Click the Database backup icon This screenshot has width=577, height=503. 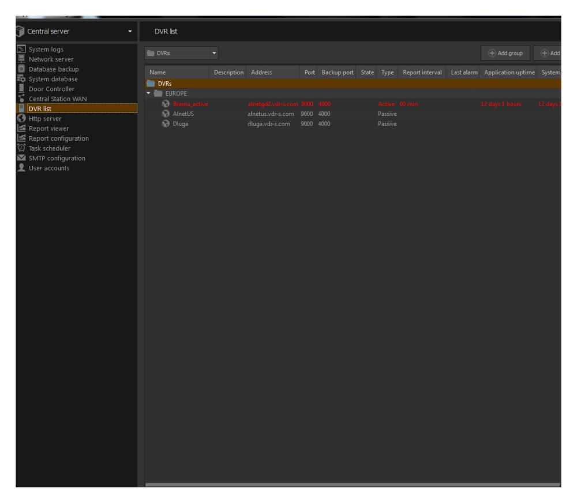(21, 69)
